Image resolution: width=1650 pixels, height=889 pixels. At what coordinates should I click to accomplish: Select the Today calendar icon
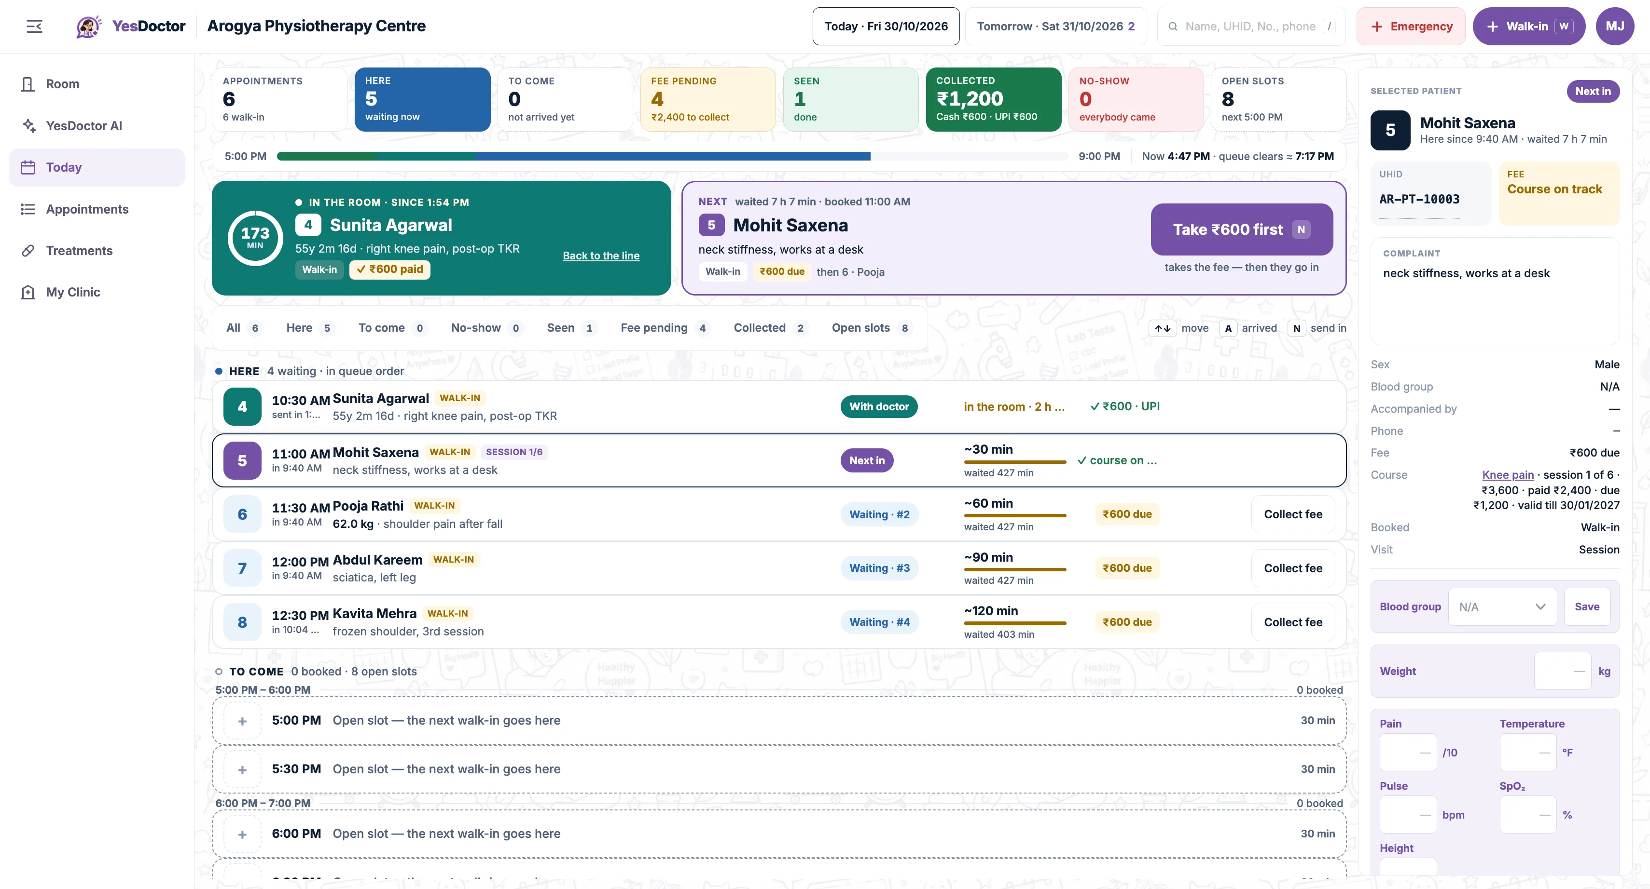point(28,167)
